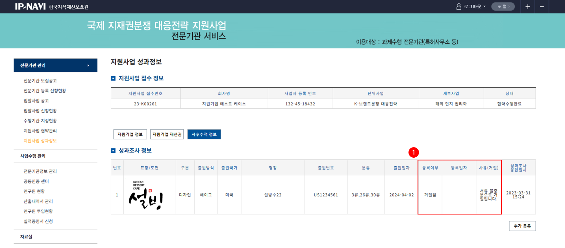Go to 입찰사업 공고 in the sidebar
Image resolution: width=565 pixels, height=248 pixels.
[x=36, y=101]
